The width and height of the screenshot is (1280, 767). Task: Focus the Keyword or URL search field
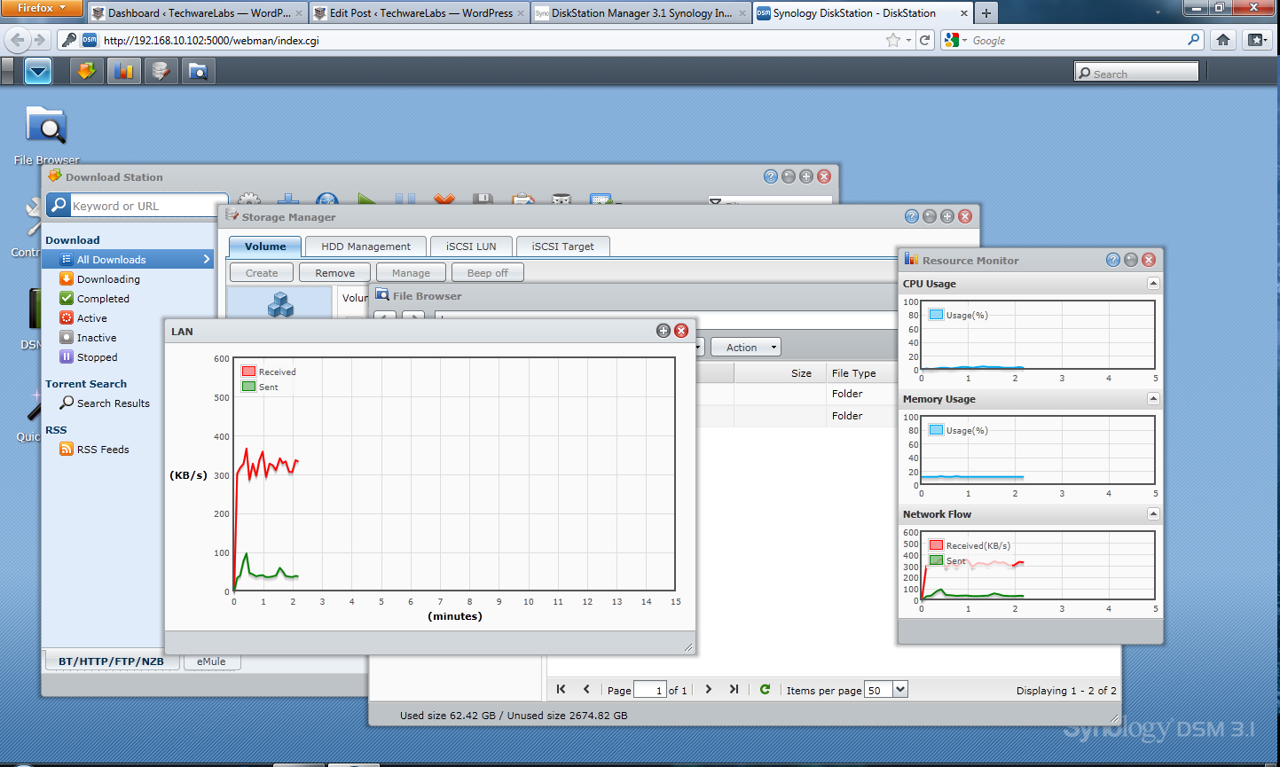pyautogui.click(x=148, y=206)
